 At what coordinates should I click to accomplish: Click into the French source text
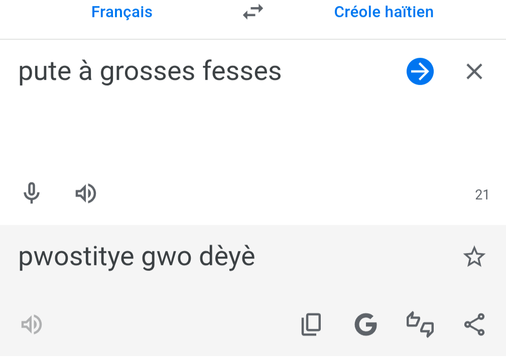tap(150, 72)
